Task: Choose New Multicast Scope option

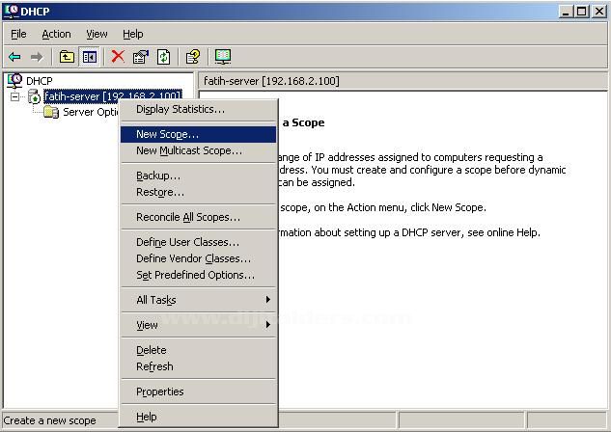Action: 188,150
